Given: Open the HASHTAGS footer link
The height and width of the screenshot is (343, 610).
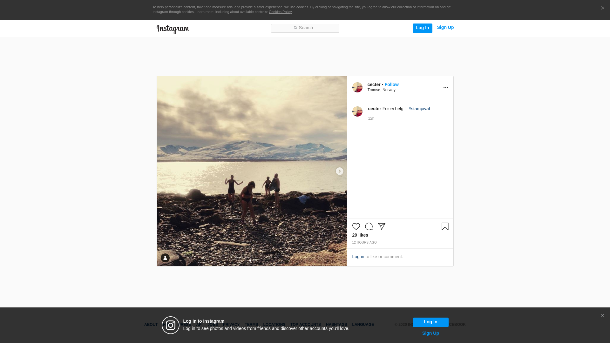Looking at the screenshot, I should [336, 325].
